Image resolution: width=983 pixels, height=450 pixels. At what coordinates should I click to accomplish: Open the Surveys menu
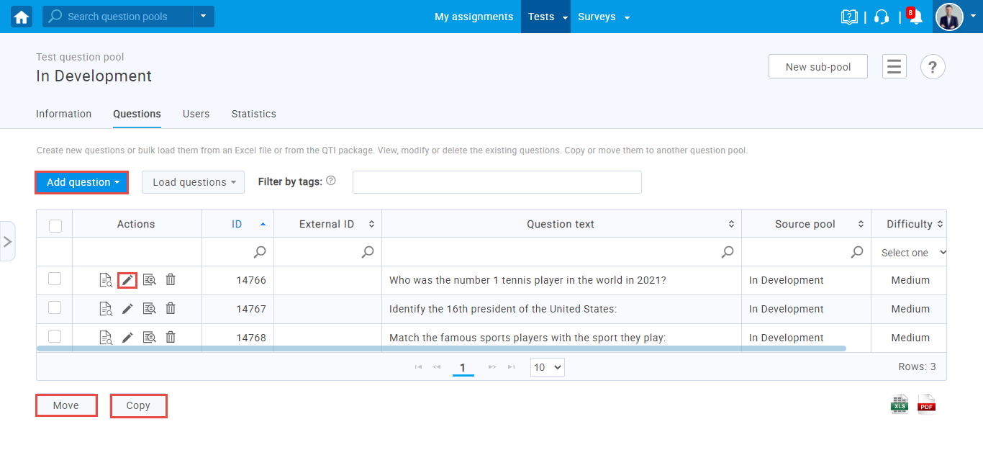(x=603, y=17)
